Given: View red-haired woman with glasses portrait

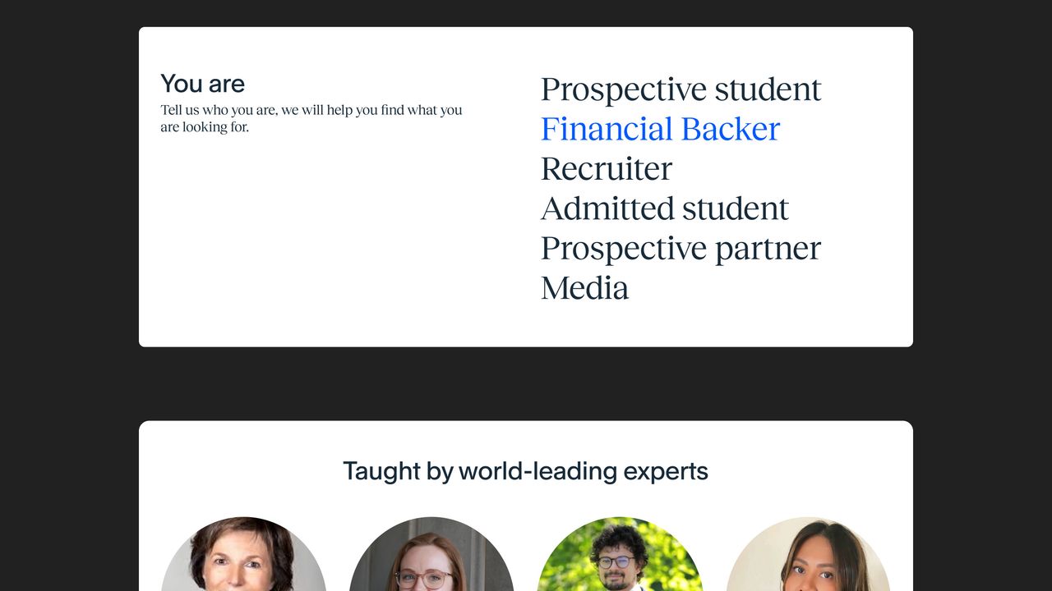Looking at the screenshot, I should click(x=431, y=558).
